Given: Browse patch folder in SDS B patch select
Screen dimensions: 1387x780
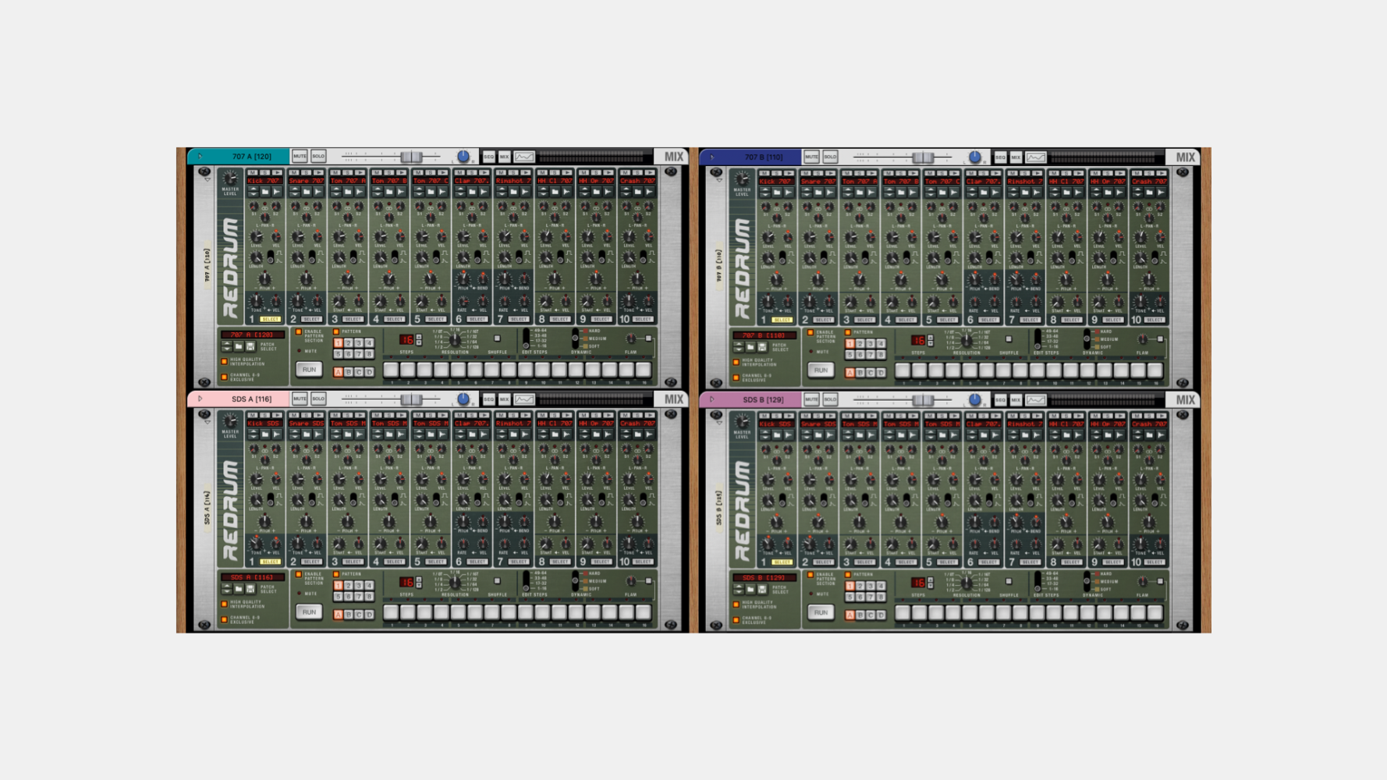Looking at the screenshot, I should pyautogui.click(x=750, y=589).
